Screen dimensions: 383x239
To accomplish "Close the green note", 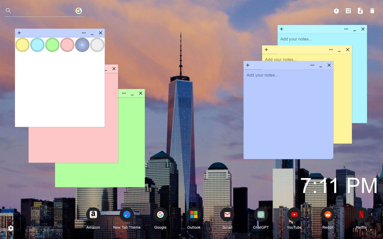I will [x=141, y=93].
